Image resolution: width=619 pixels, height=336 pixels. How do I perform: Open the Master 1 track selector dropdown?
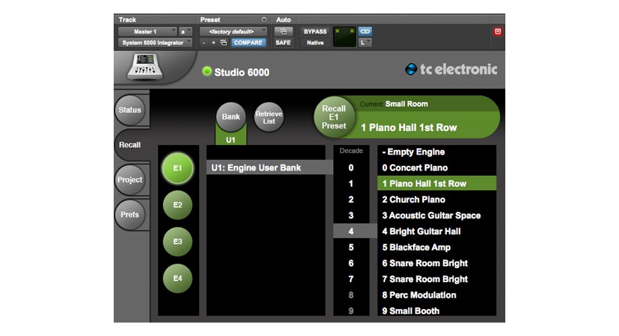[147, 32]
